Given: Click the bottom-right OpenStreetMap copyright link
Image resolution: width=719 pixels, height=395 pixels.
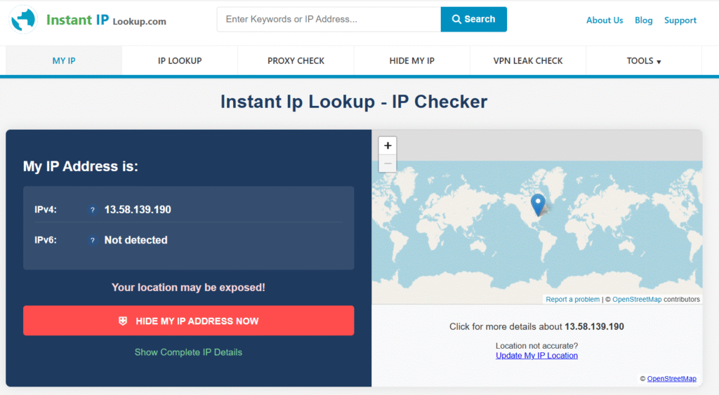Looking at the screenshot, I should pyautogui.click(x=671, y=378).
